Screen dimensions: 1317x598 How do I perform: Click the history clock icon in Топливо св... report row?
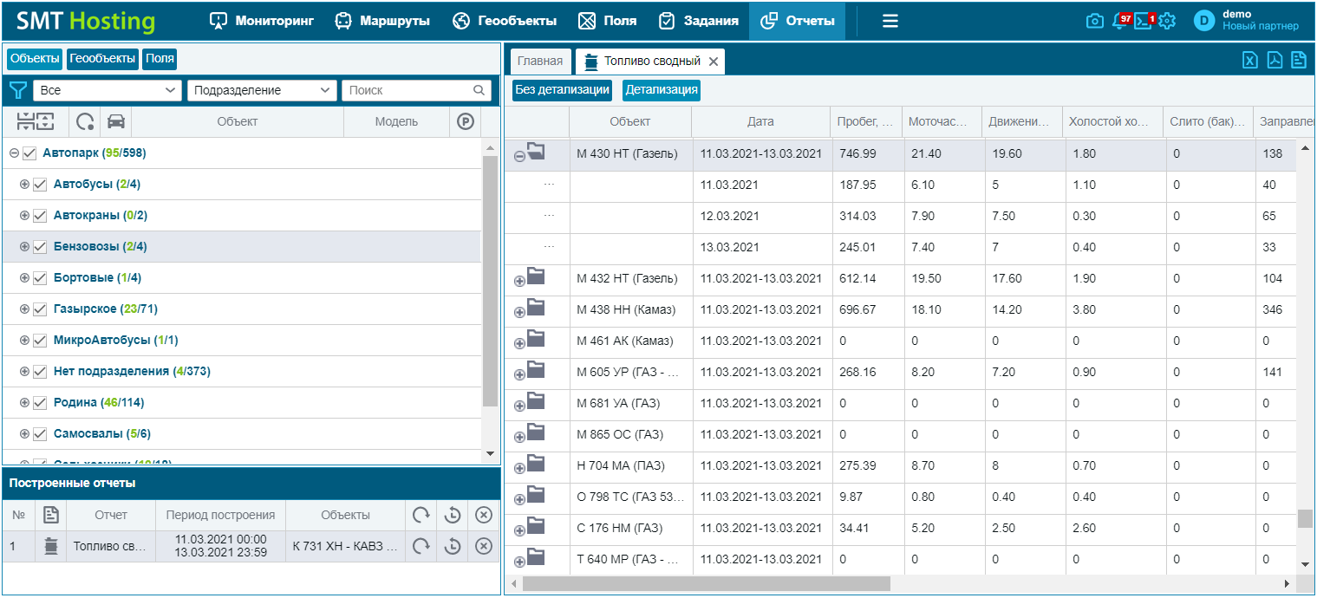pyautogui.click(x=452, y=546)
